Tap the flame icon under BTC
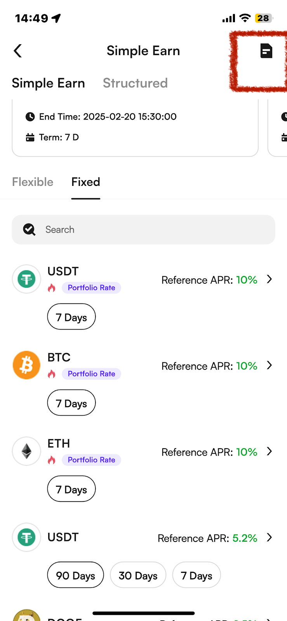The height and width of the screenshot is (621, 287). (52, 374)
